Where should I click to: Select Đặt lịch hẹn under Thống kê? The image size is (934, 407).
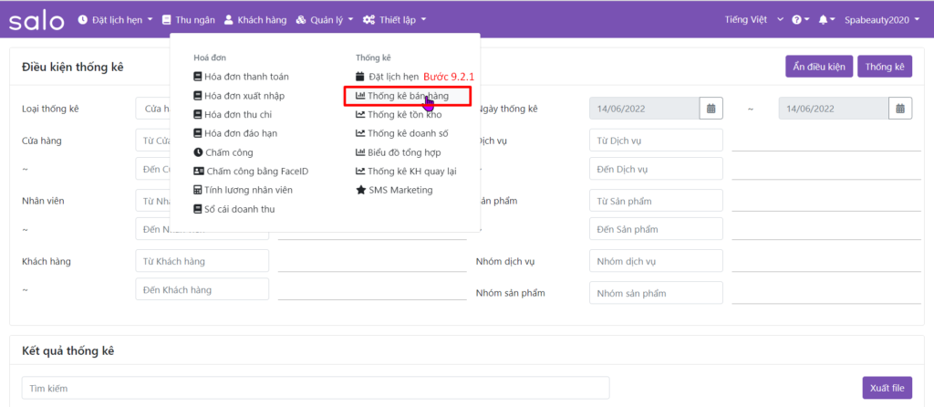click(x=387, y=77)
